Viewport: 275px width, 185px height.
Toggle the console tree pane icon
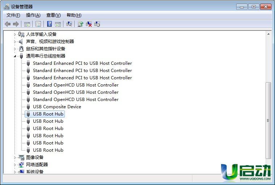click(x=27, y=24)
